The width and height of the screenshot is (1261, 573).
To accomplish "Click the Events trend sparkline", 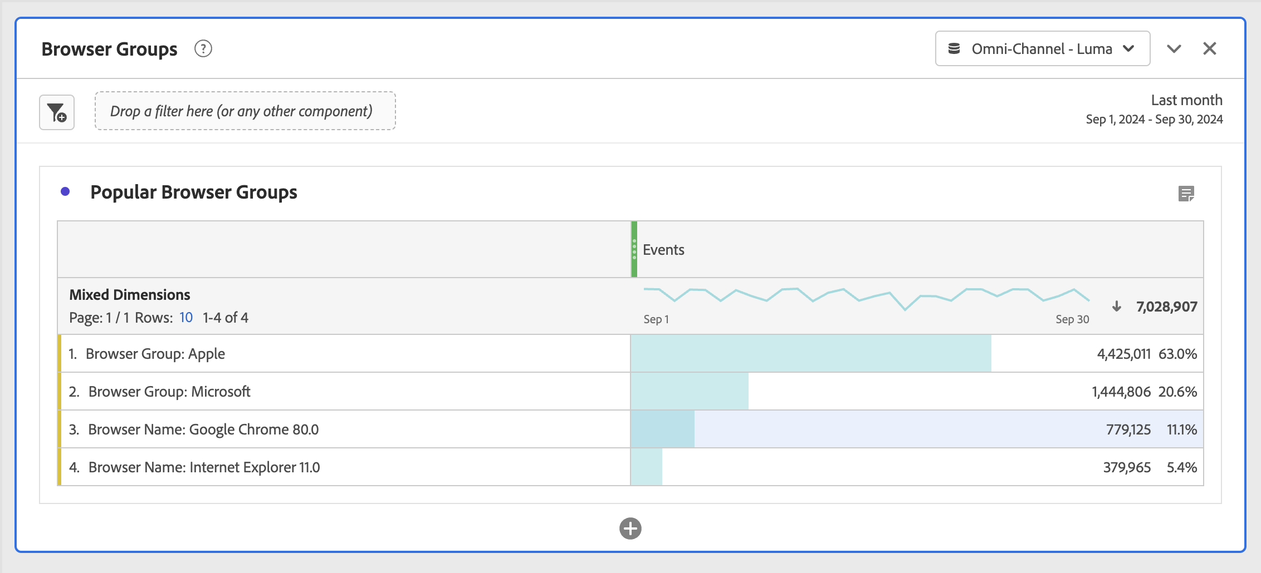I will (866, 298).
